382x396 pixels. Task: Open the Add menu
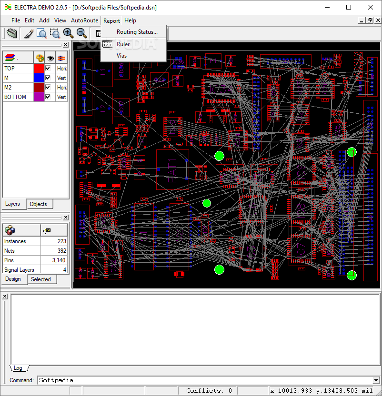click(x=44, y=20)
